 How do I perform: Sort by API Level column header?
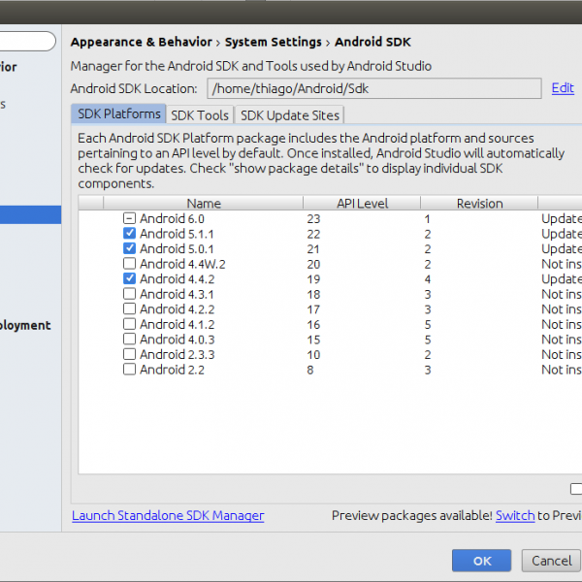[x=362, y=204]
